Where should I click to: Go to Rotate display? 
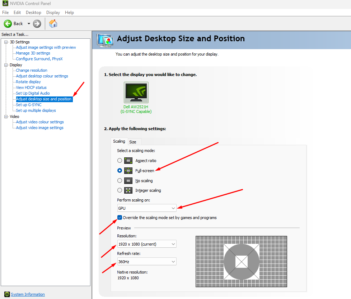[x=28, y=82]
